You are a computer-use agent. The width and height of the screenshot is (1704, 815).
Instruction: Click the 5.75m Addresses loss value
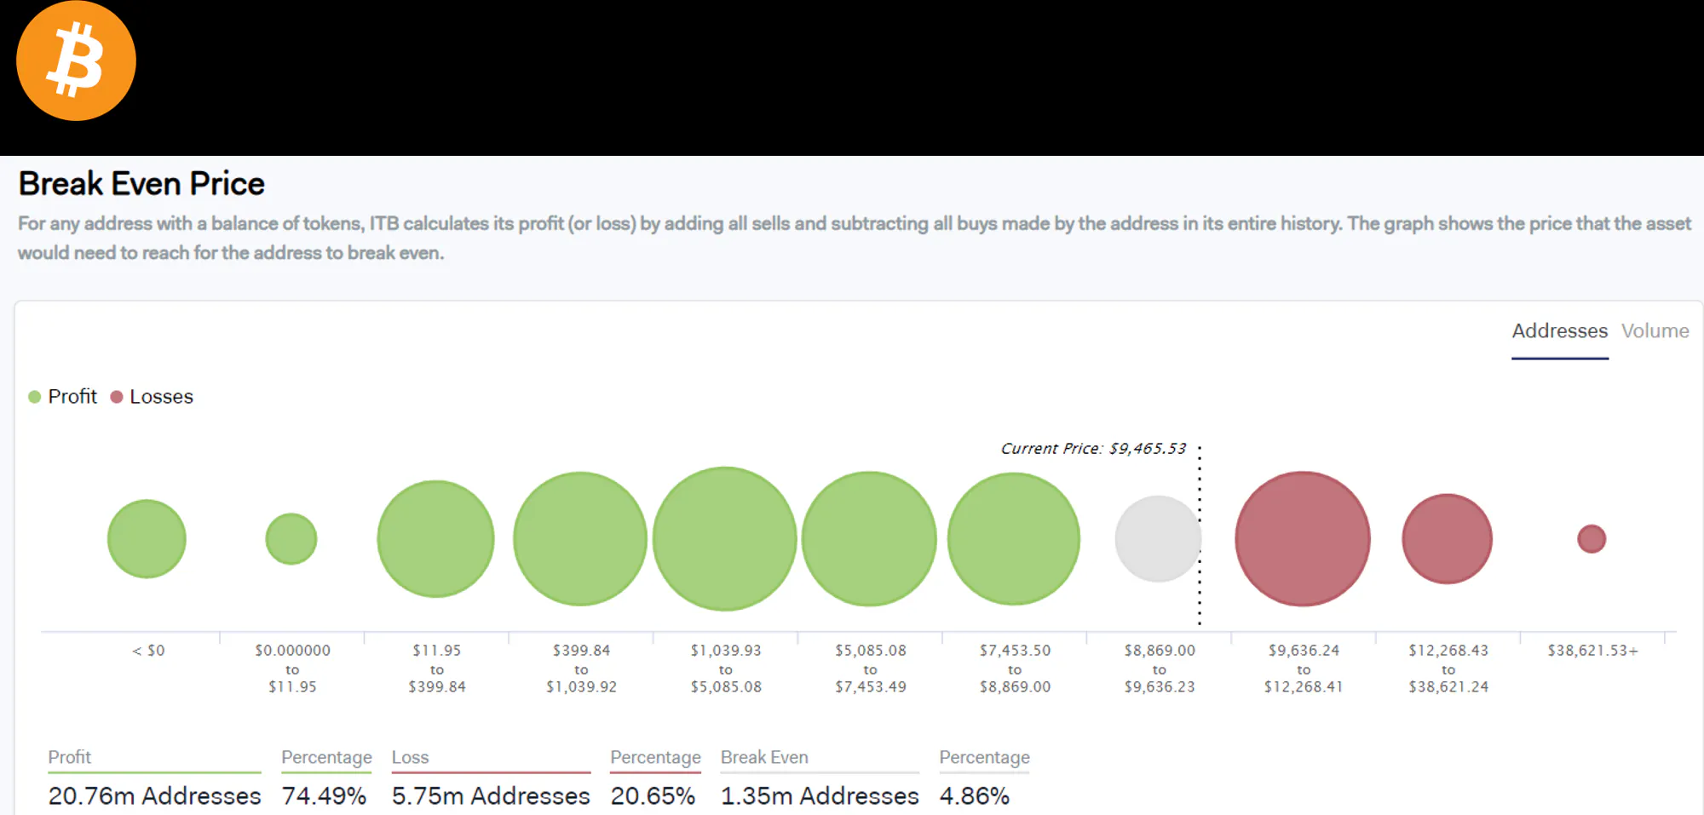pos(491,795)
